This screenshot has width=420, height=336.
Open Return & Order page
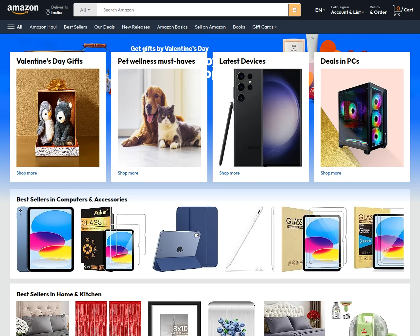point(378,10)
